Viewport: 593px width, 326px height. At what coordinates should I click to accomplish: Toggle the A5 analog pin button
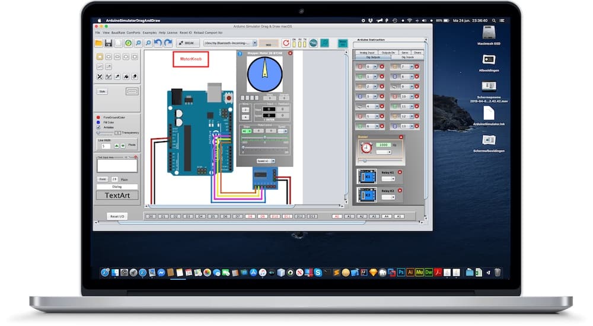[399, 216]
